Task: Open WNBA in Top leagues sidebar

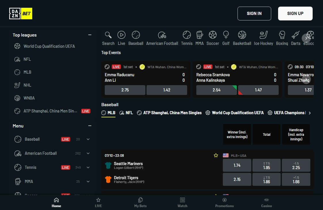Action: (x=29, y=98)
